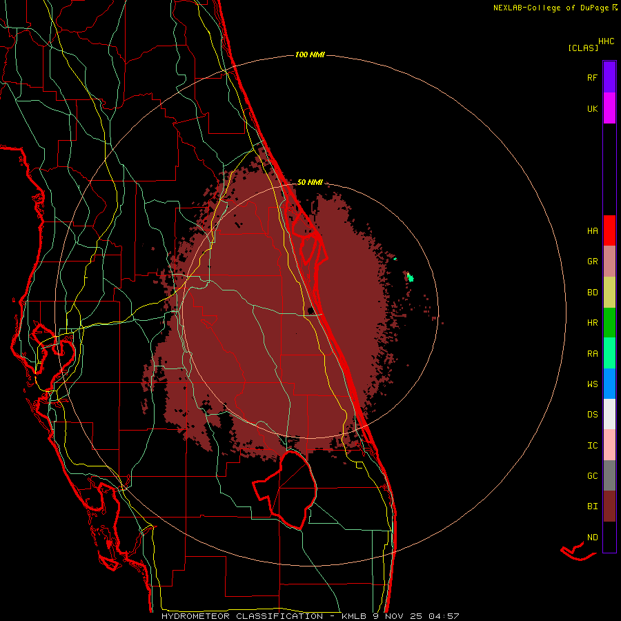
Task: Click the ND black legend swatch
Action: (x=609, y=537)
